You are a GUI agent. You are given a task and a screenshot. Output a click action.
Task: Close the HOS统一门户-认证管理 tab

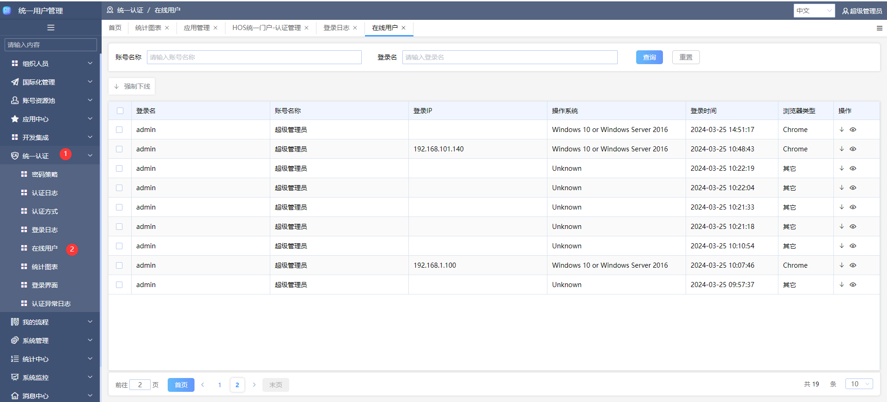(x=306, y=28)
